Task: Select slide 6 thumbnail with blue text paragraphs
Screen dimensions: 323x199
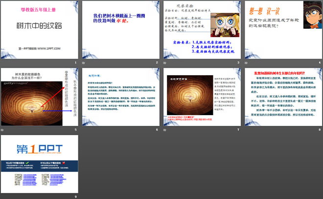Action: coord(121,97)
